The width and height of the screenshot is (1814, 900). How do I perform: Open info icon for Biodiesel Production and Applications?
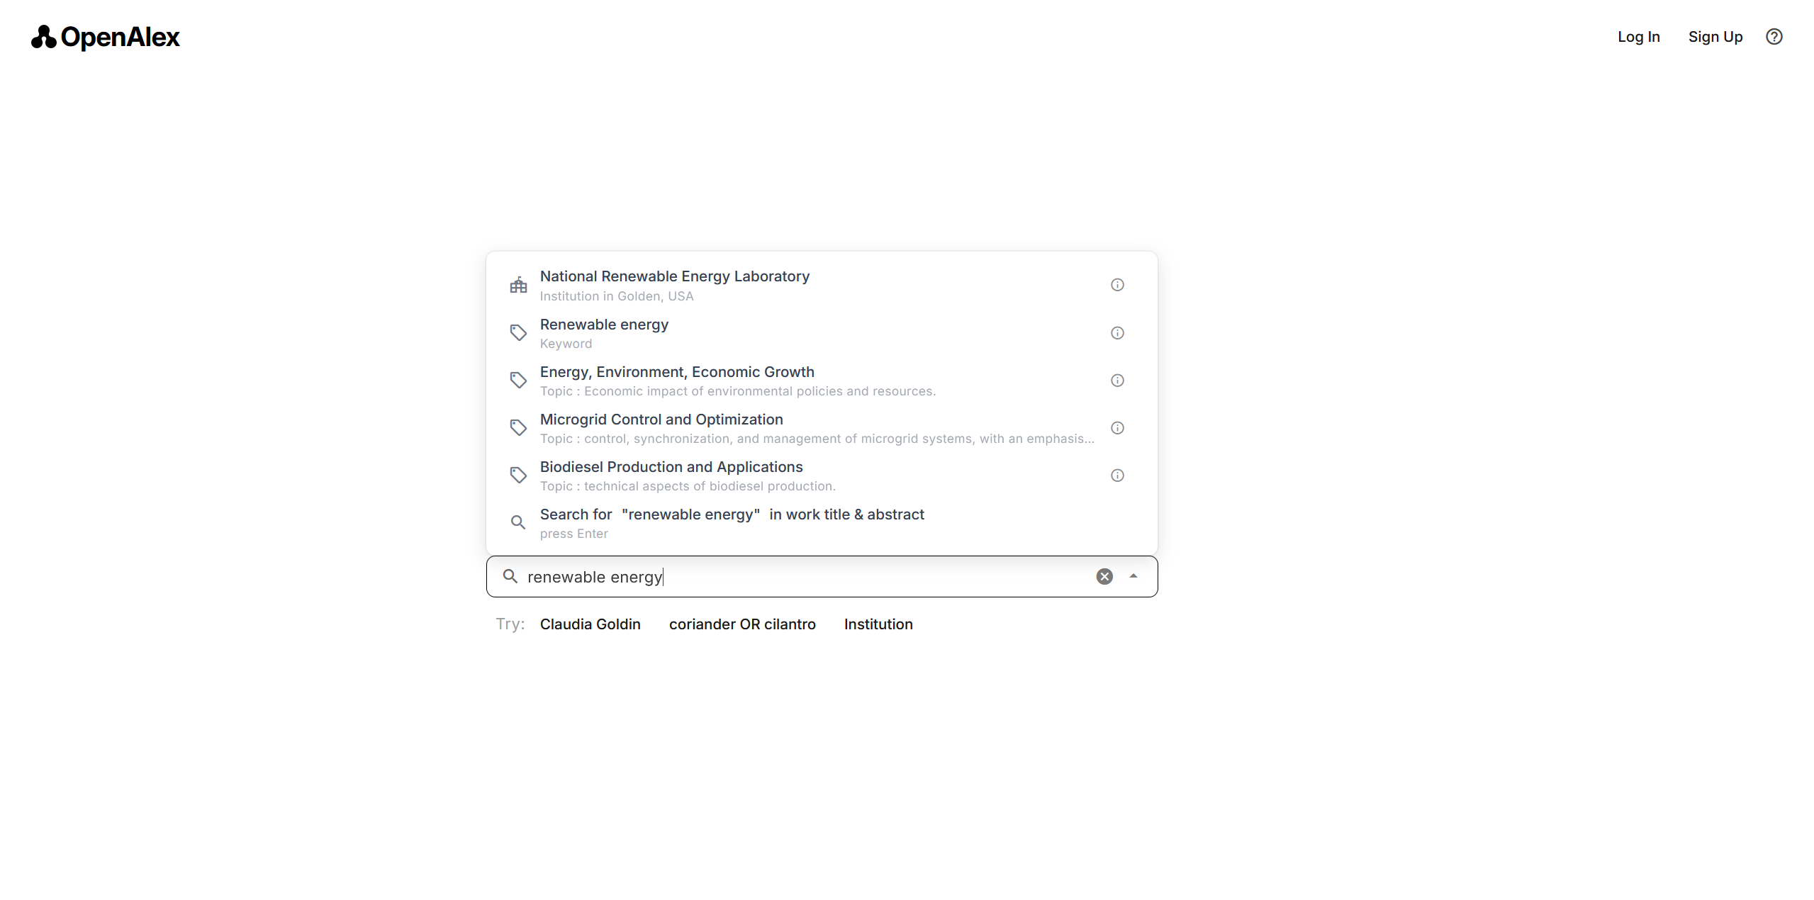coord(1117,475)
